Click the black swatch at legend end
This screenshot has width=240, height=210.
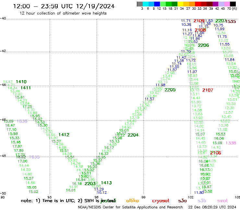[x=233, y=4]
